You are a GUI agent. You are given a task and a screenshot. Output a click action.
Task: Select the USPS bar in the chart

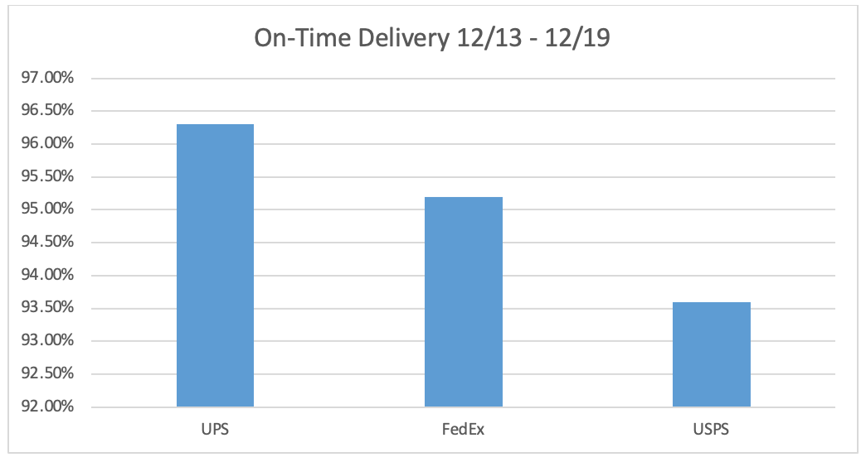[711, 354]
